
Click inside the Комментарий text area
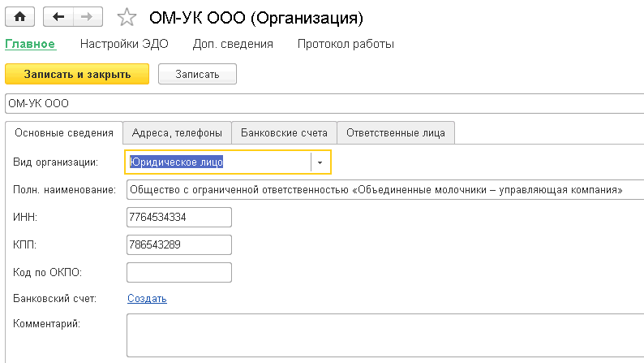click(x=385, y=335)
